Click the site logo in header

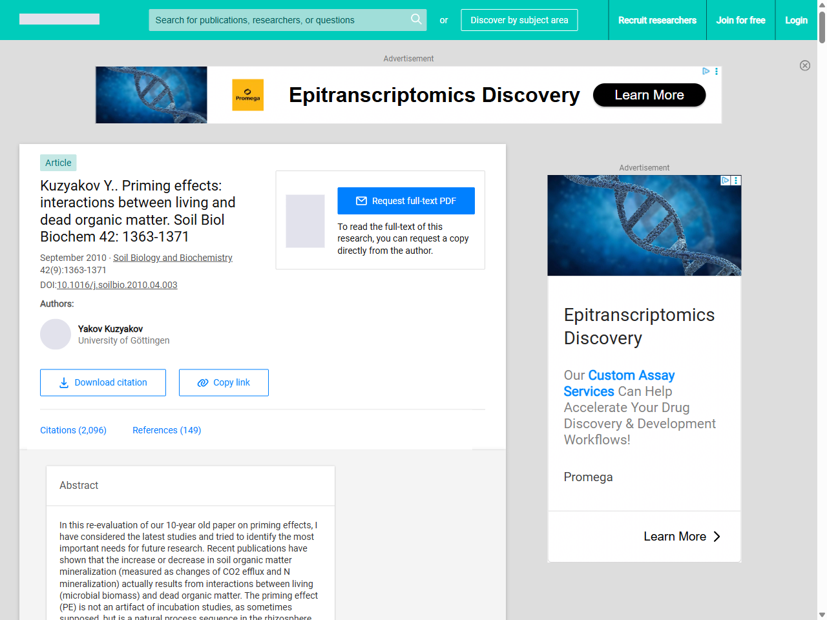click(59, 19)
